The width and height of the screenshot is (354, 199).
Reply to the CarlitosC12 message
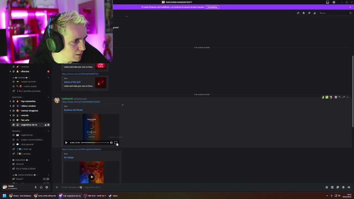coord(340,97)
